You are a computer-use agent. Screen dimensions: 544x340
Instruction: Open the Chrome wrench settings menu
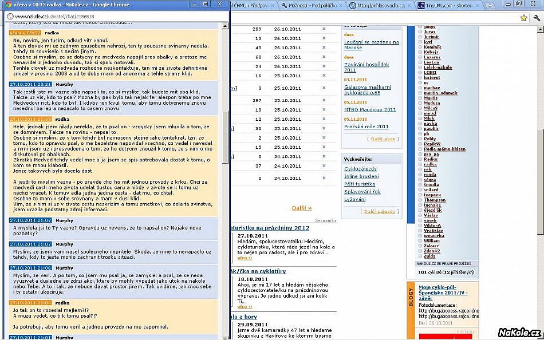[x=536, y=18]
